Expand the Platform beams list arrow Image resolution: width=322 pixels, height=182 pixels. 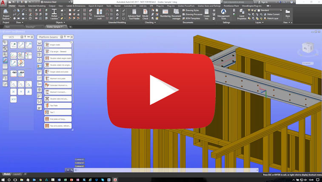[71, 42]
